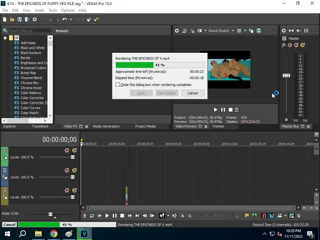Save the project with the floppy icon
Screen dimensions: 320x240
(x=20, y=19)
